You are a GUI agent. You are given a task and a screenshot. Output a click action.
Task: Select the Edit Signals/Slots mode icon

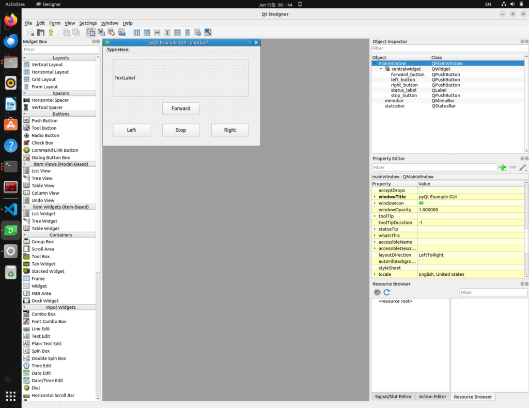coord(101,33)
